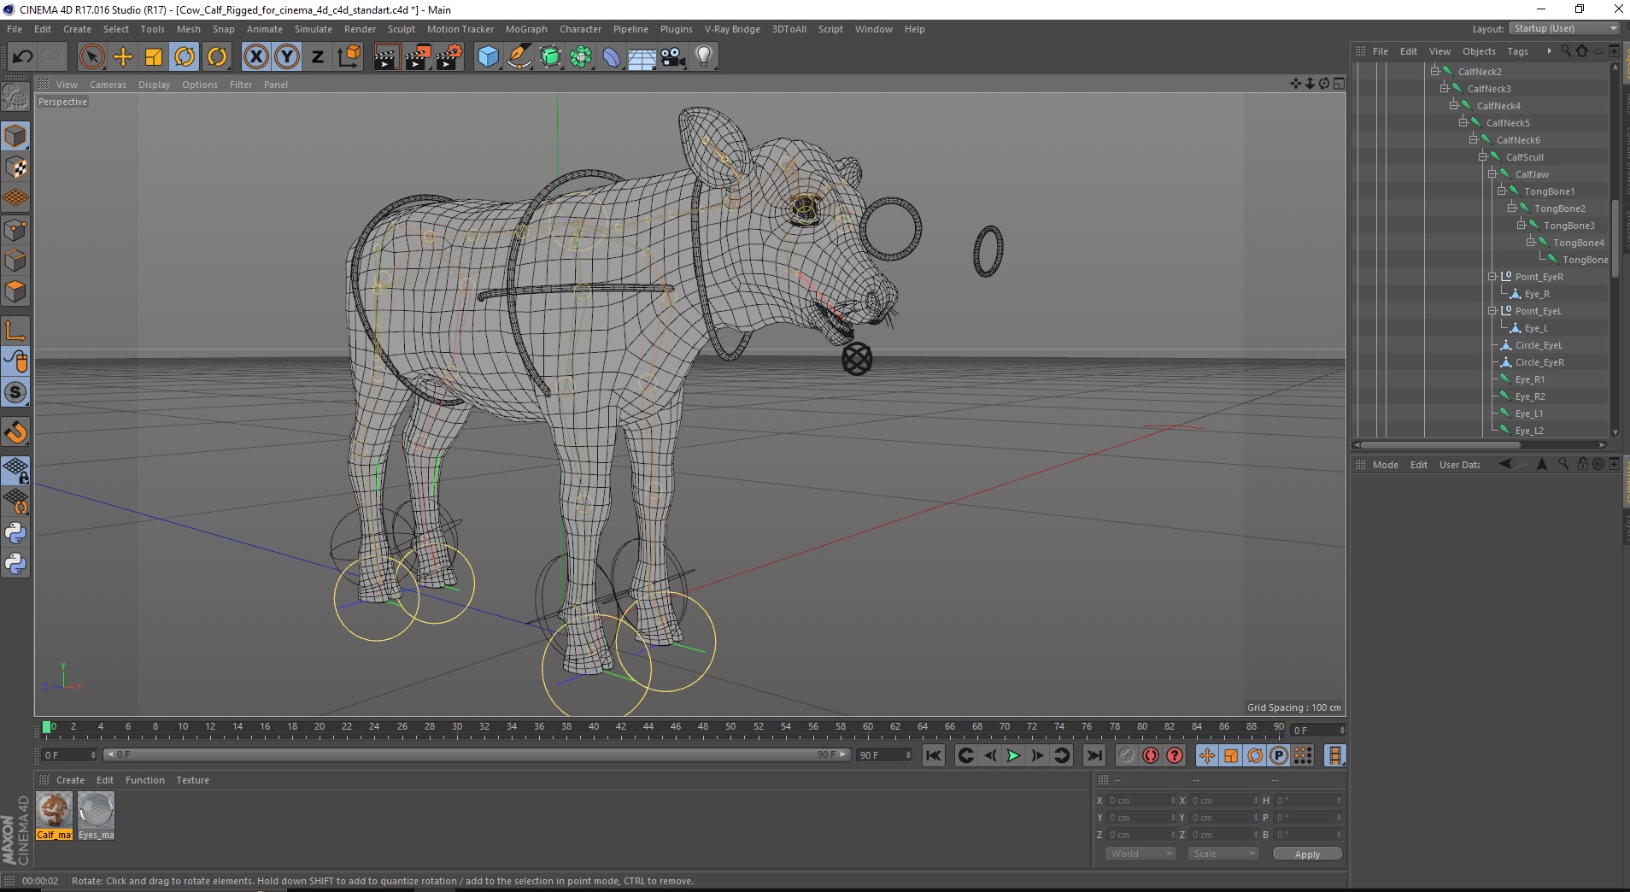
Task: Click the X position input field
Action: tap(1141, 801)
